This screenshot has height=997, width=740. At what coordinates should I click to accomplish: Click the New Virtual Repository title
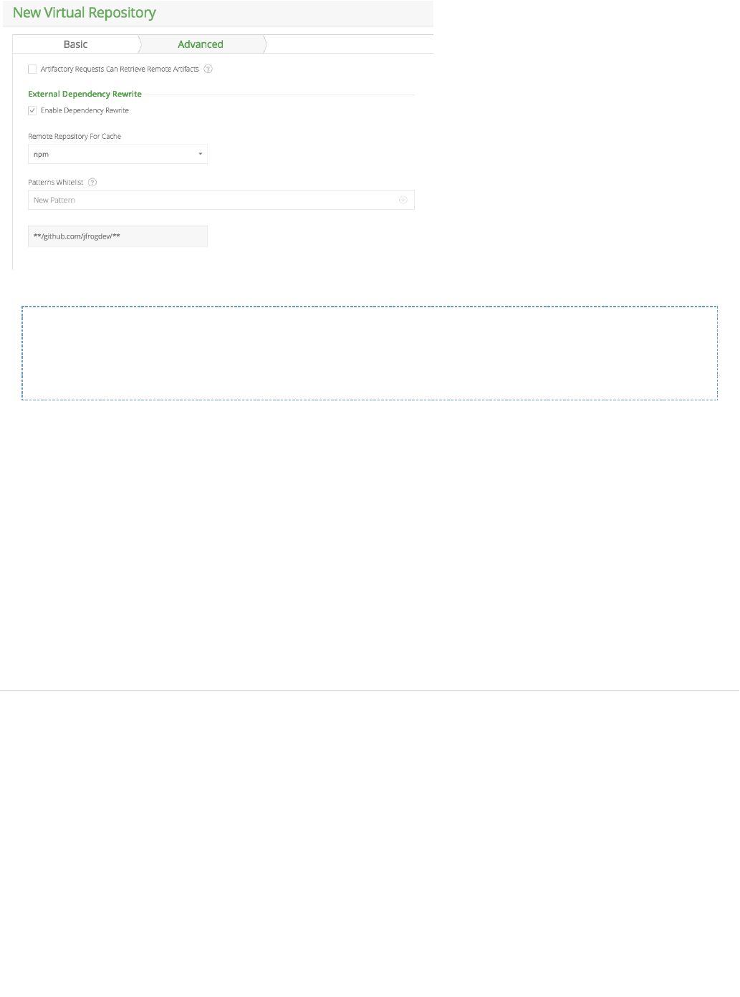[85, 13]
